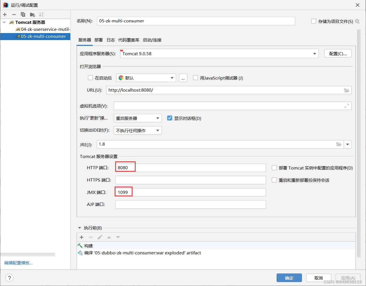Sort configurations alphabetically

coord(41,15)
